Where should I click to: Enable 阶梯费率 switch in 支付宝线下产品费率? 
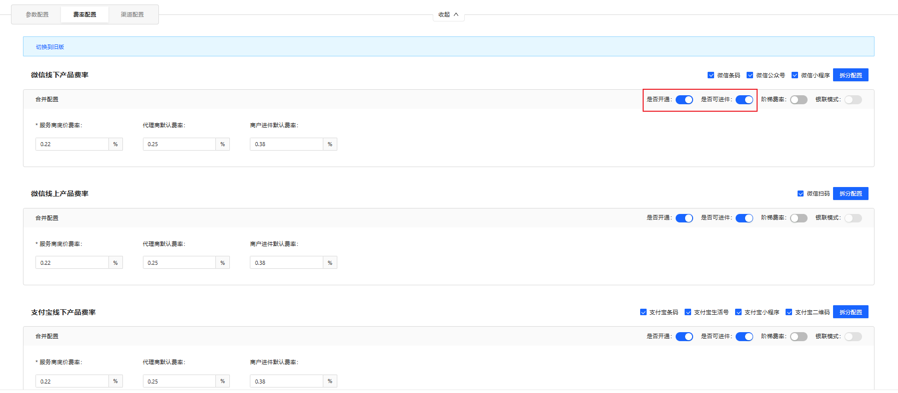pos(799,337)
